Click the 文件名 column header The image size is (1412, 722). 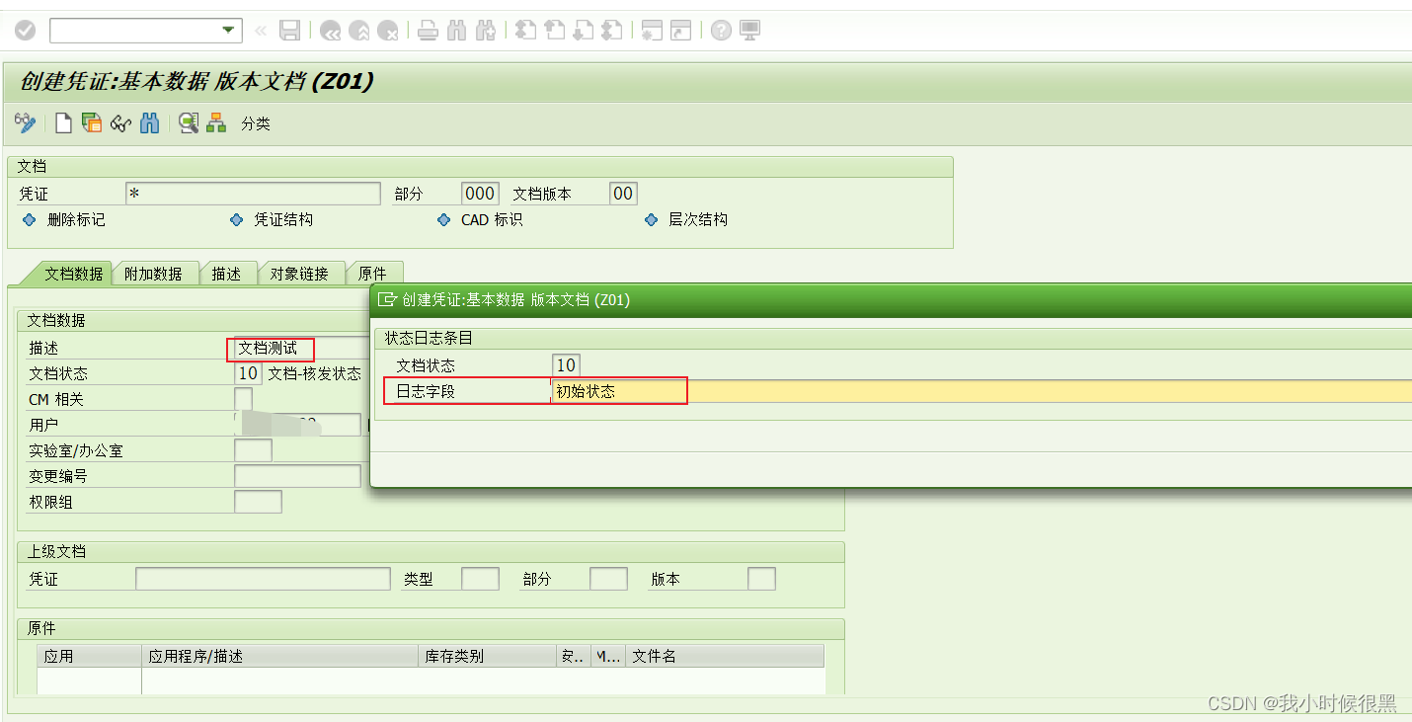(x=725, y=656)
